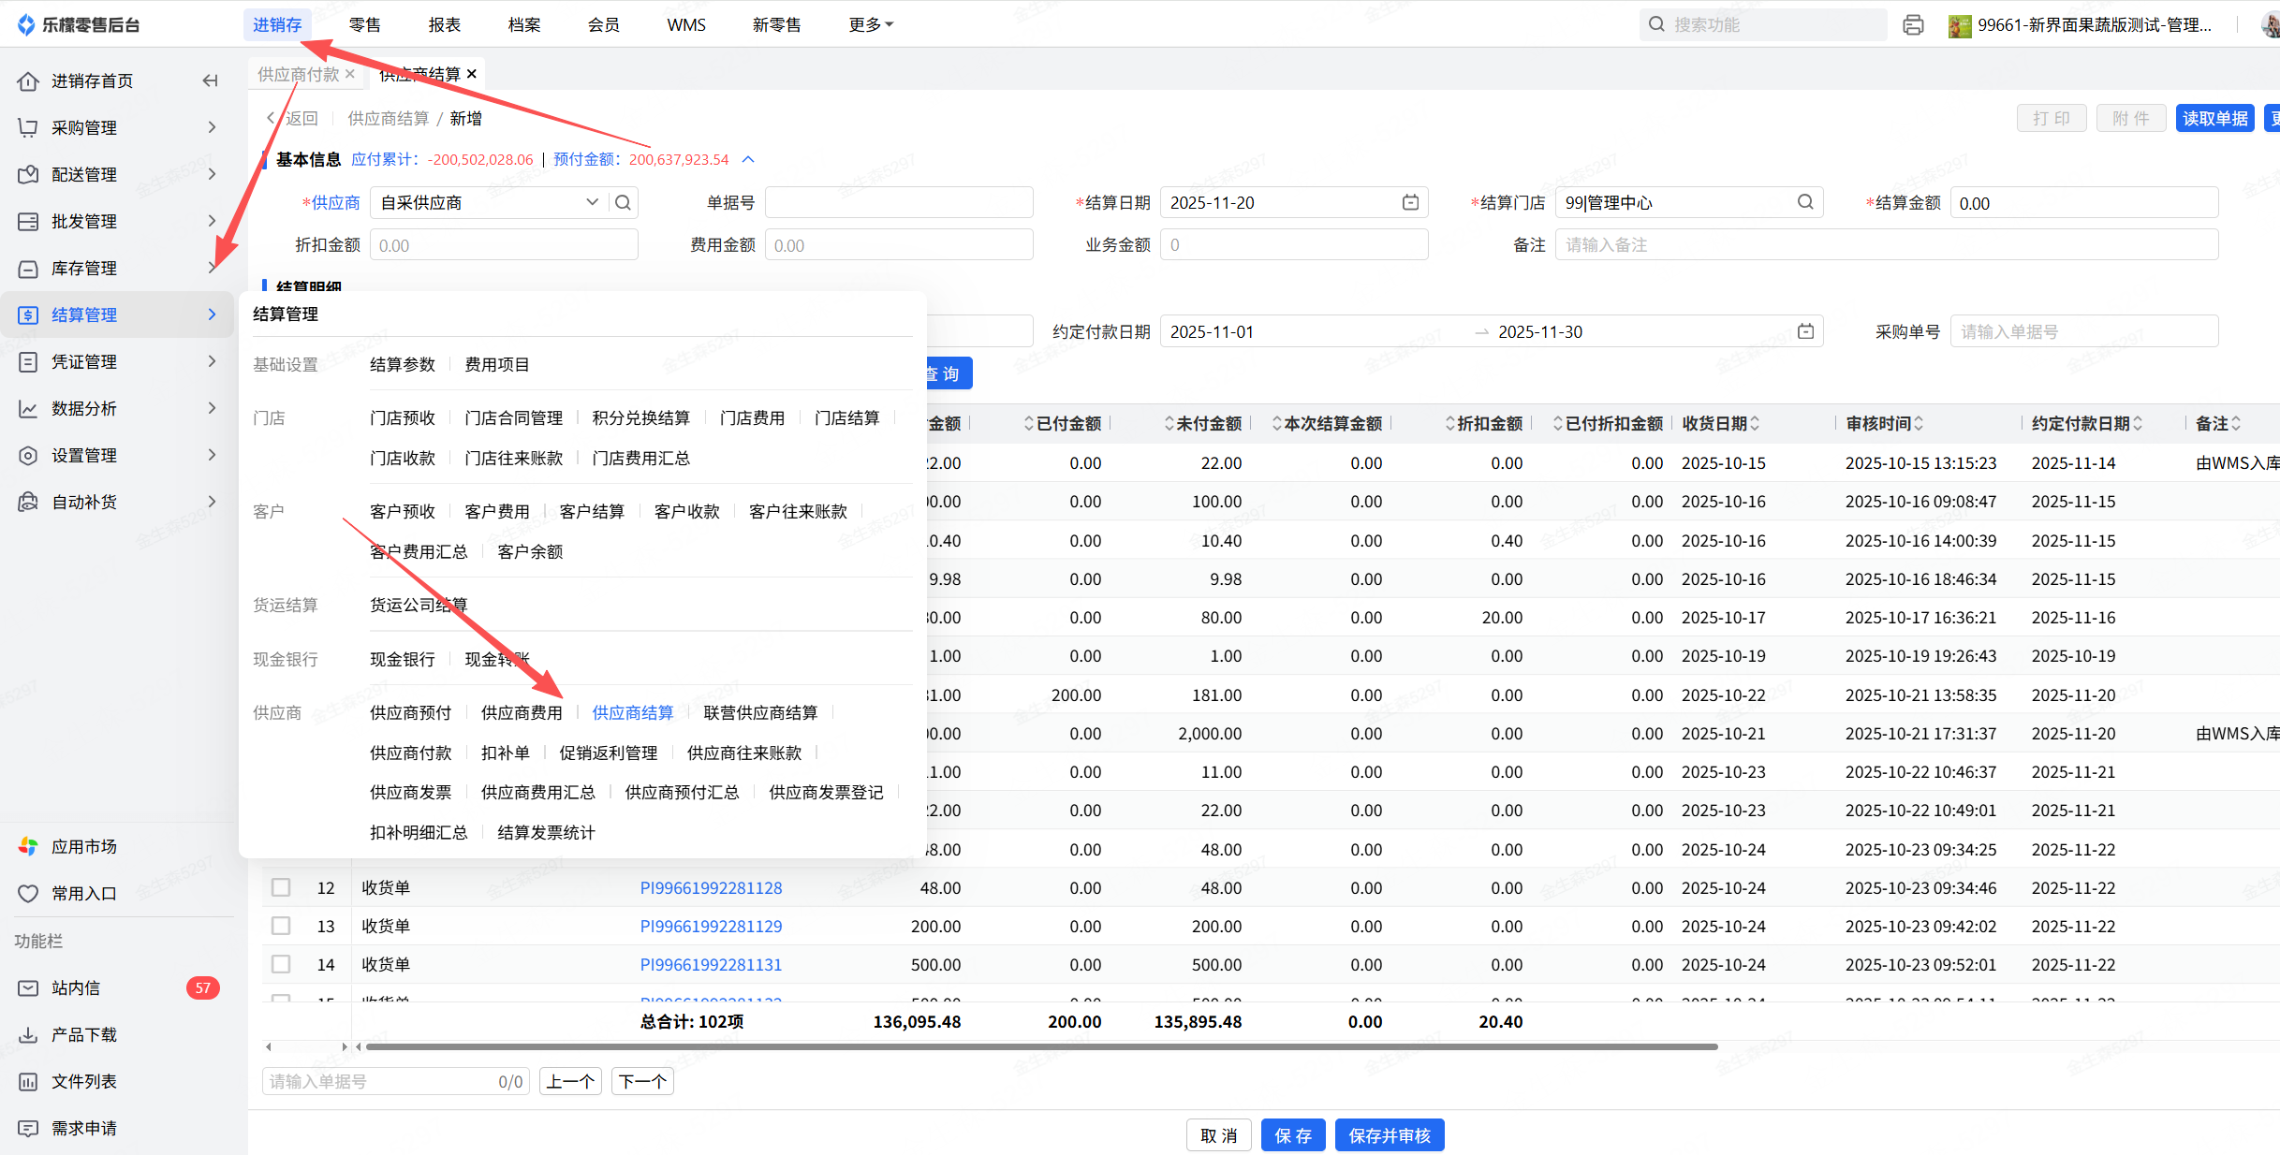Open the 结算日期 calendar picker icon

click(x=1410, y=202)
